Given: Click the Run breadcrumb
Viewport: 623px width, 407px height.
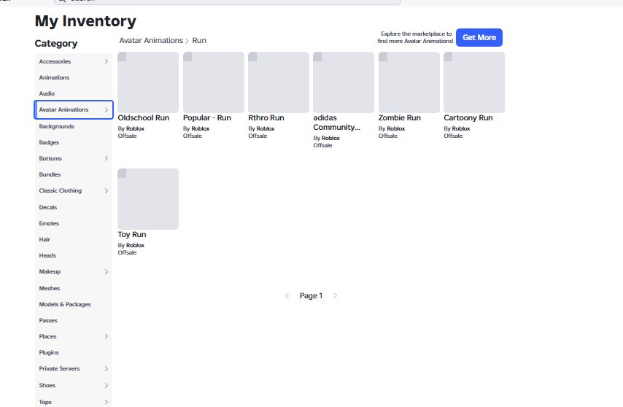Looking at the screenshot, I should coord(199,41).
